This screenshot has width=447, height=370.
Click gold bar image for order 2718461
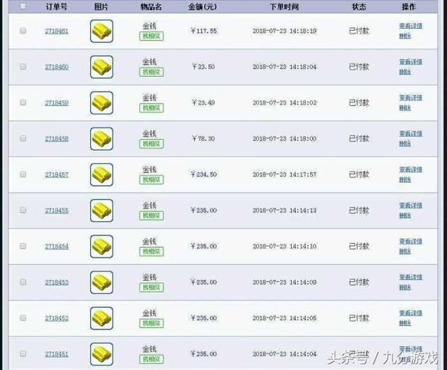pos(101,31)
